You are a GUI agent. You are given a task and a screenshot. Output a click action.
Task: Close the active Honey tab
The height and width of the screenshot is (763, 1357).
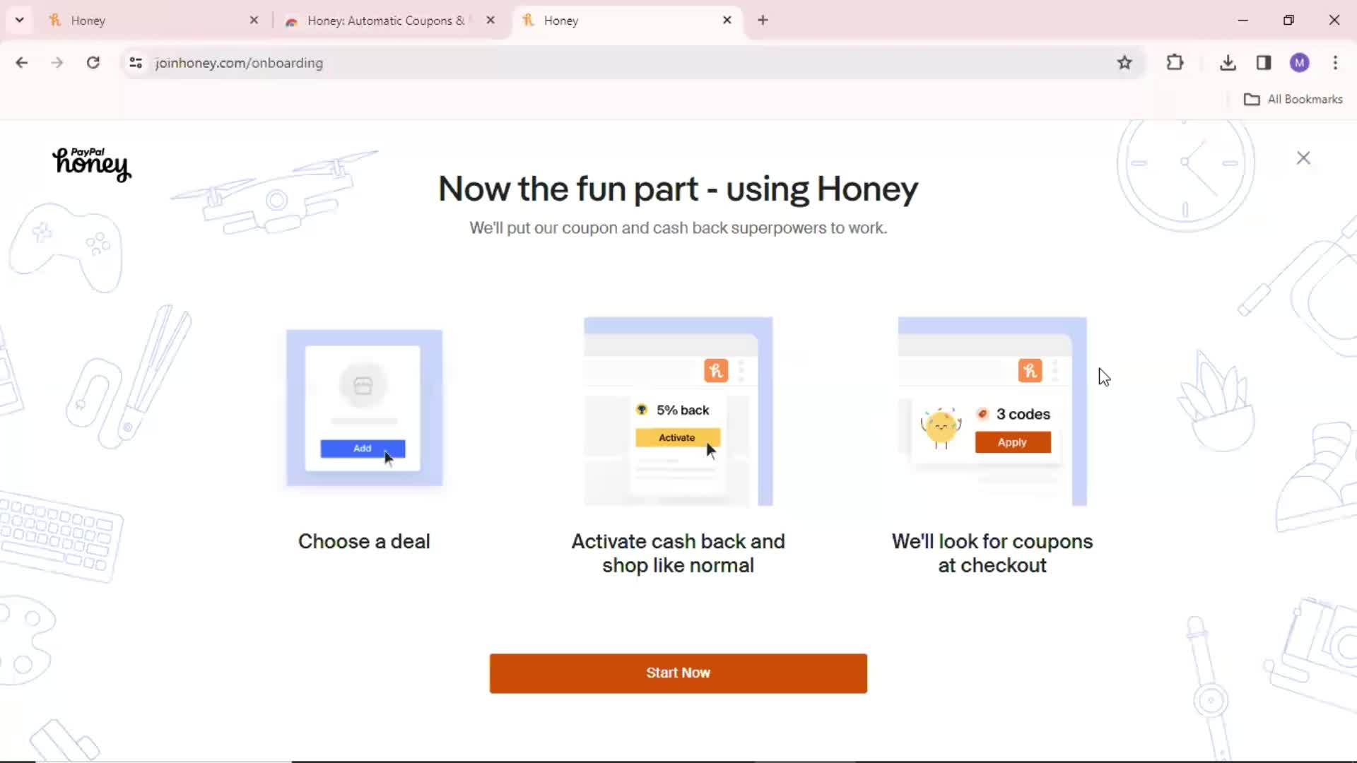727,20
